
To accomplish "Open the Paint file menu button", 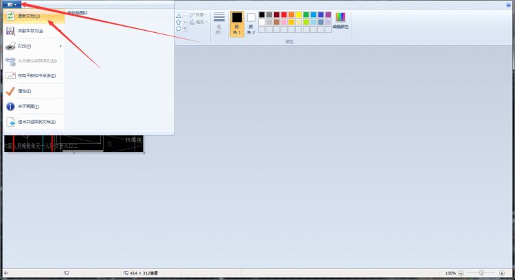I will tap(12, 4).
